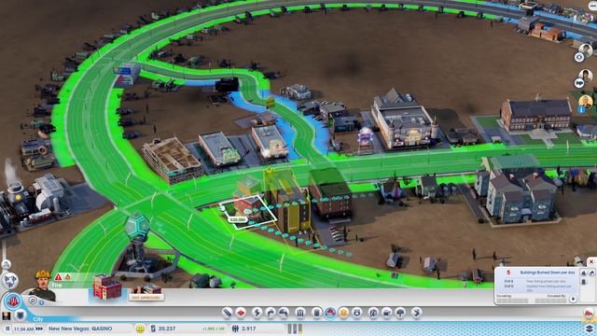Click the blonde advisor portrait on right
Viewport: 597px width, 336px height.
click(x=585, y=102)
